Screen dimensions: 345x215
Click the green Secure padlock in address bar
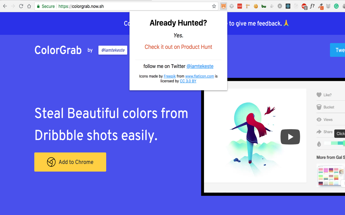point(39,6)
